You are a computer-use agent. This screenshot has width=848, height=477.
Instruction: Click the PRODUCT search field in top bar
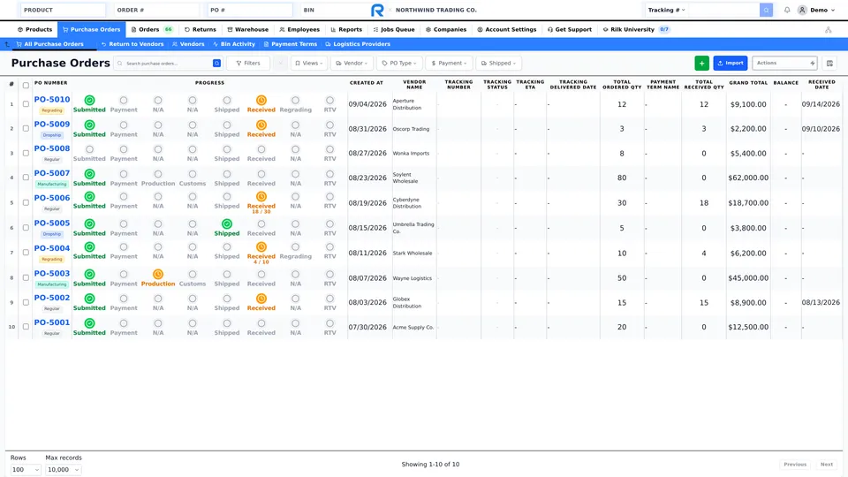[x=63, y=10]
